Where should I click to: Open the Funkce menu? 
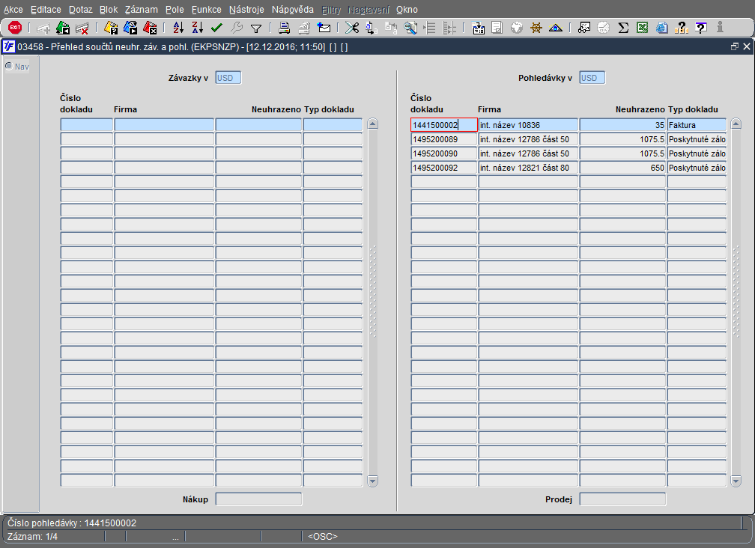(207, 10)
